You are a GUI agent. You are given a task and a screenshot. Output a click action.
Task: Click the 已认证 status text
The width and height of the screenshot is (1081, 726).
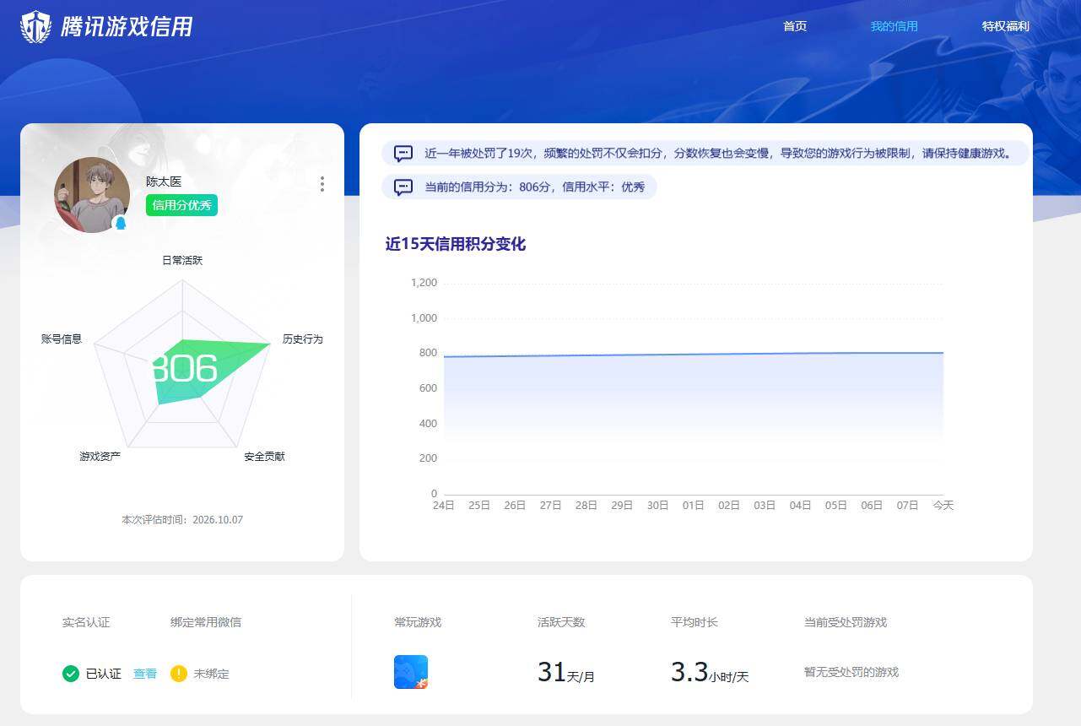104,674
